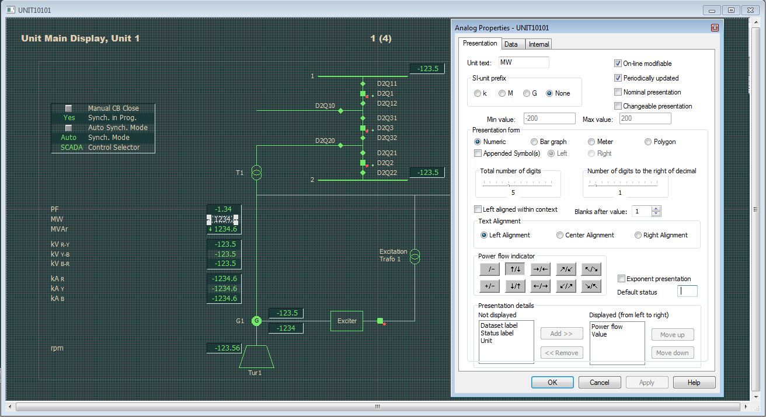766x417 pixels.
Task: Click the Manual CB Close indicator square
Action: pyautogui.click(x=68, y=108)
